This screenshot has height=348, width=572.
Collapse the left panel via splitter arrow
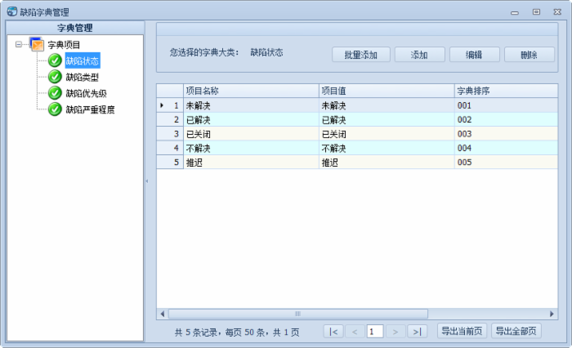tap(147, 181)
